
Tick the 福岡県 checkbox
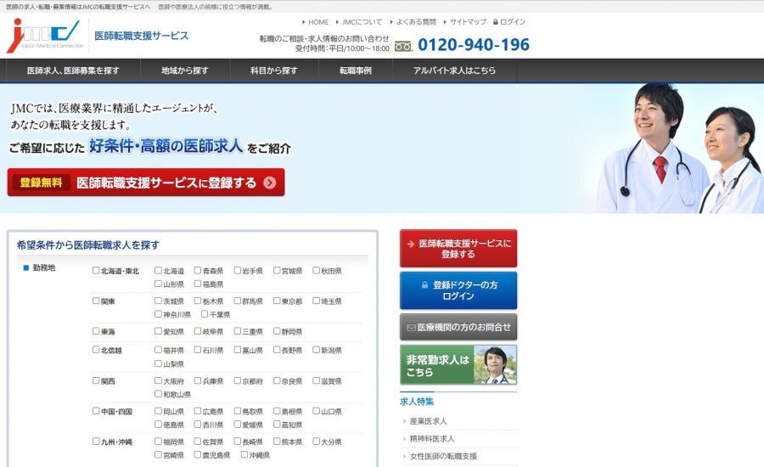click(x=159, y=442)
